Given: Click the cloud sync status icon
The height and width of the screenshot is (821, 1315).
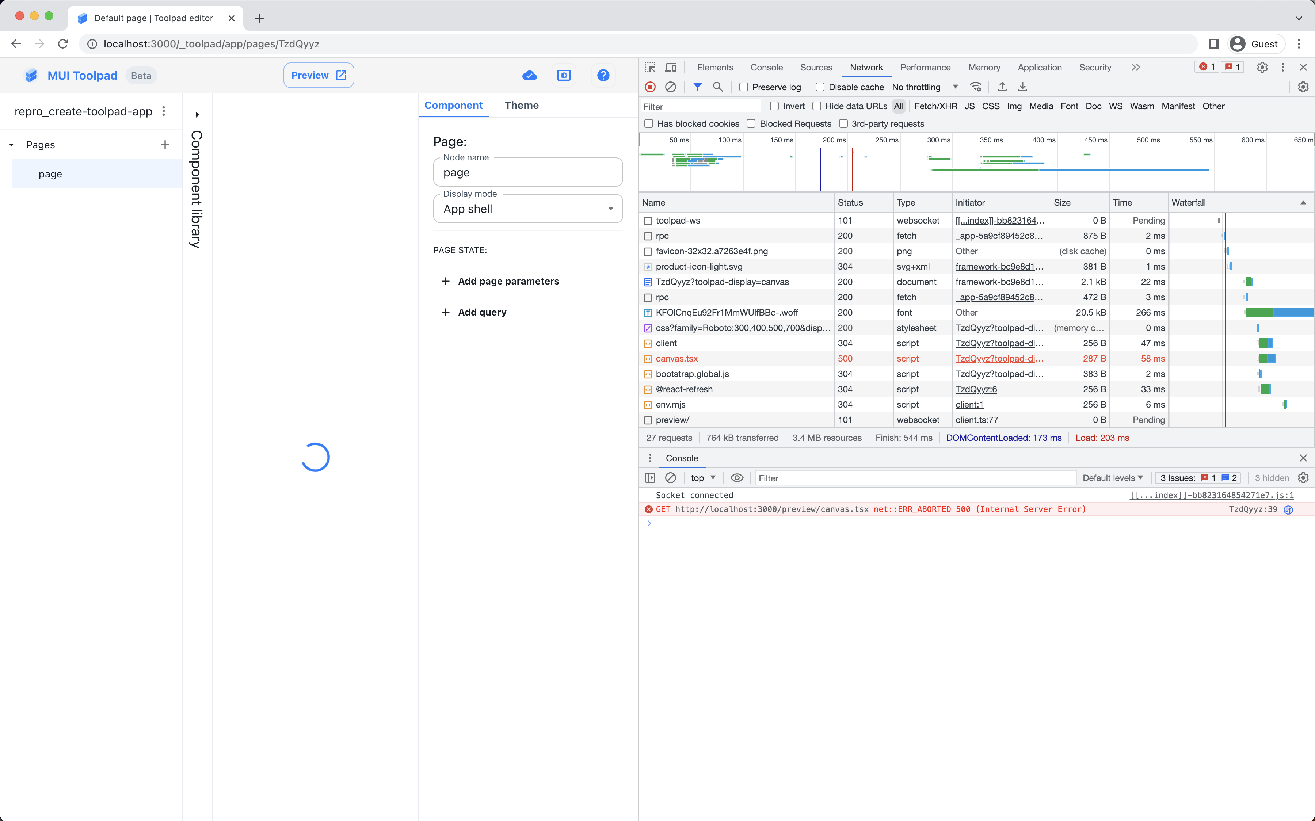Looking at the screenshot, I should click(x=529, y=76).
